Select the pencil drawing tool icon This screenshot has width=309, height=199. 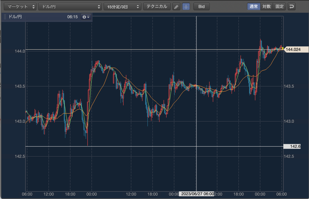(x=176, y=7)
